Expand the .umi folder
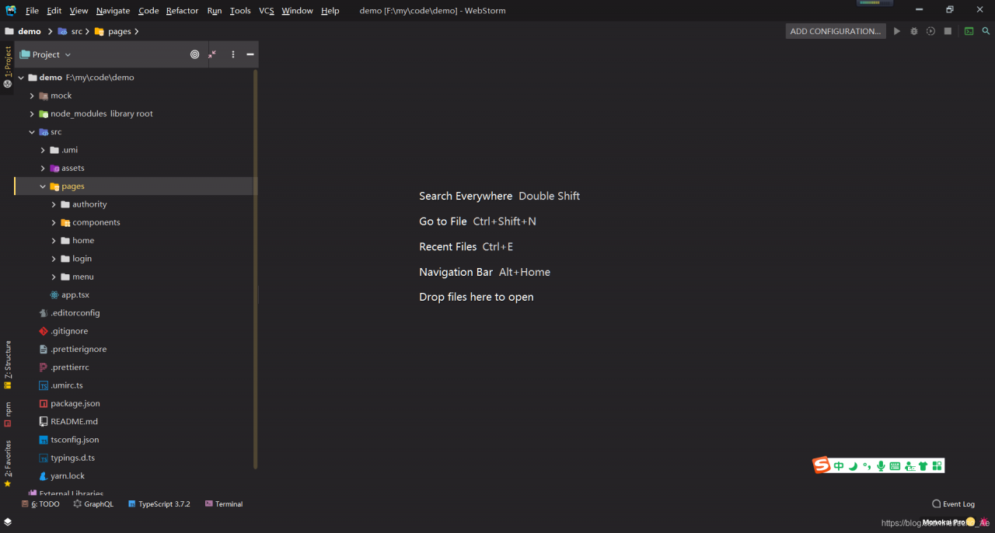The height and width of the screenshot is (533, 995). click(43, 150)
